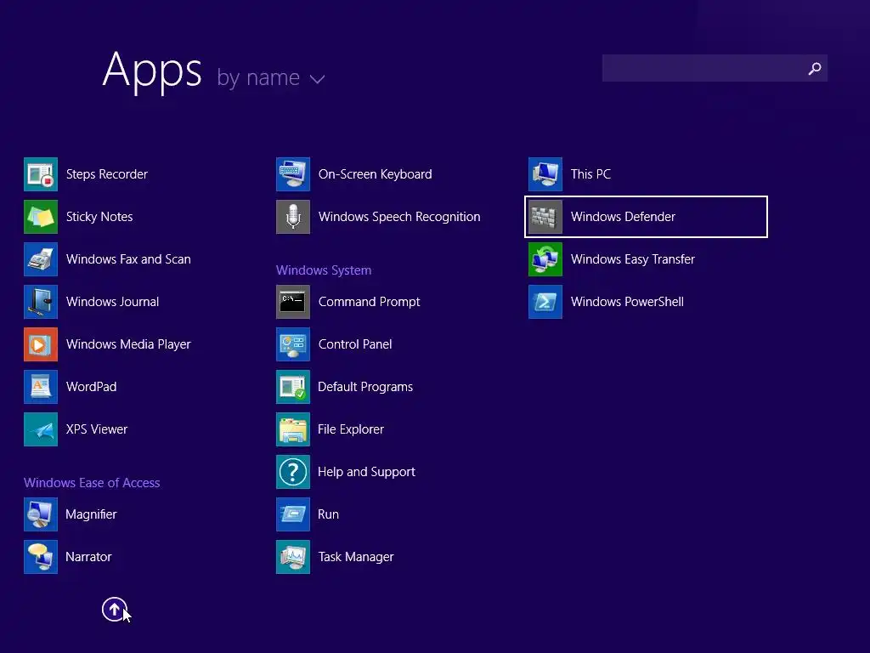Launch Sticky Notes icon

41,217
